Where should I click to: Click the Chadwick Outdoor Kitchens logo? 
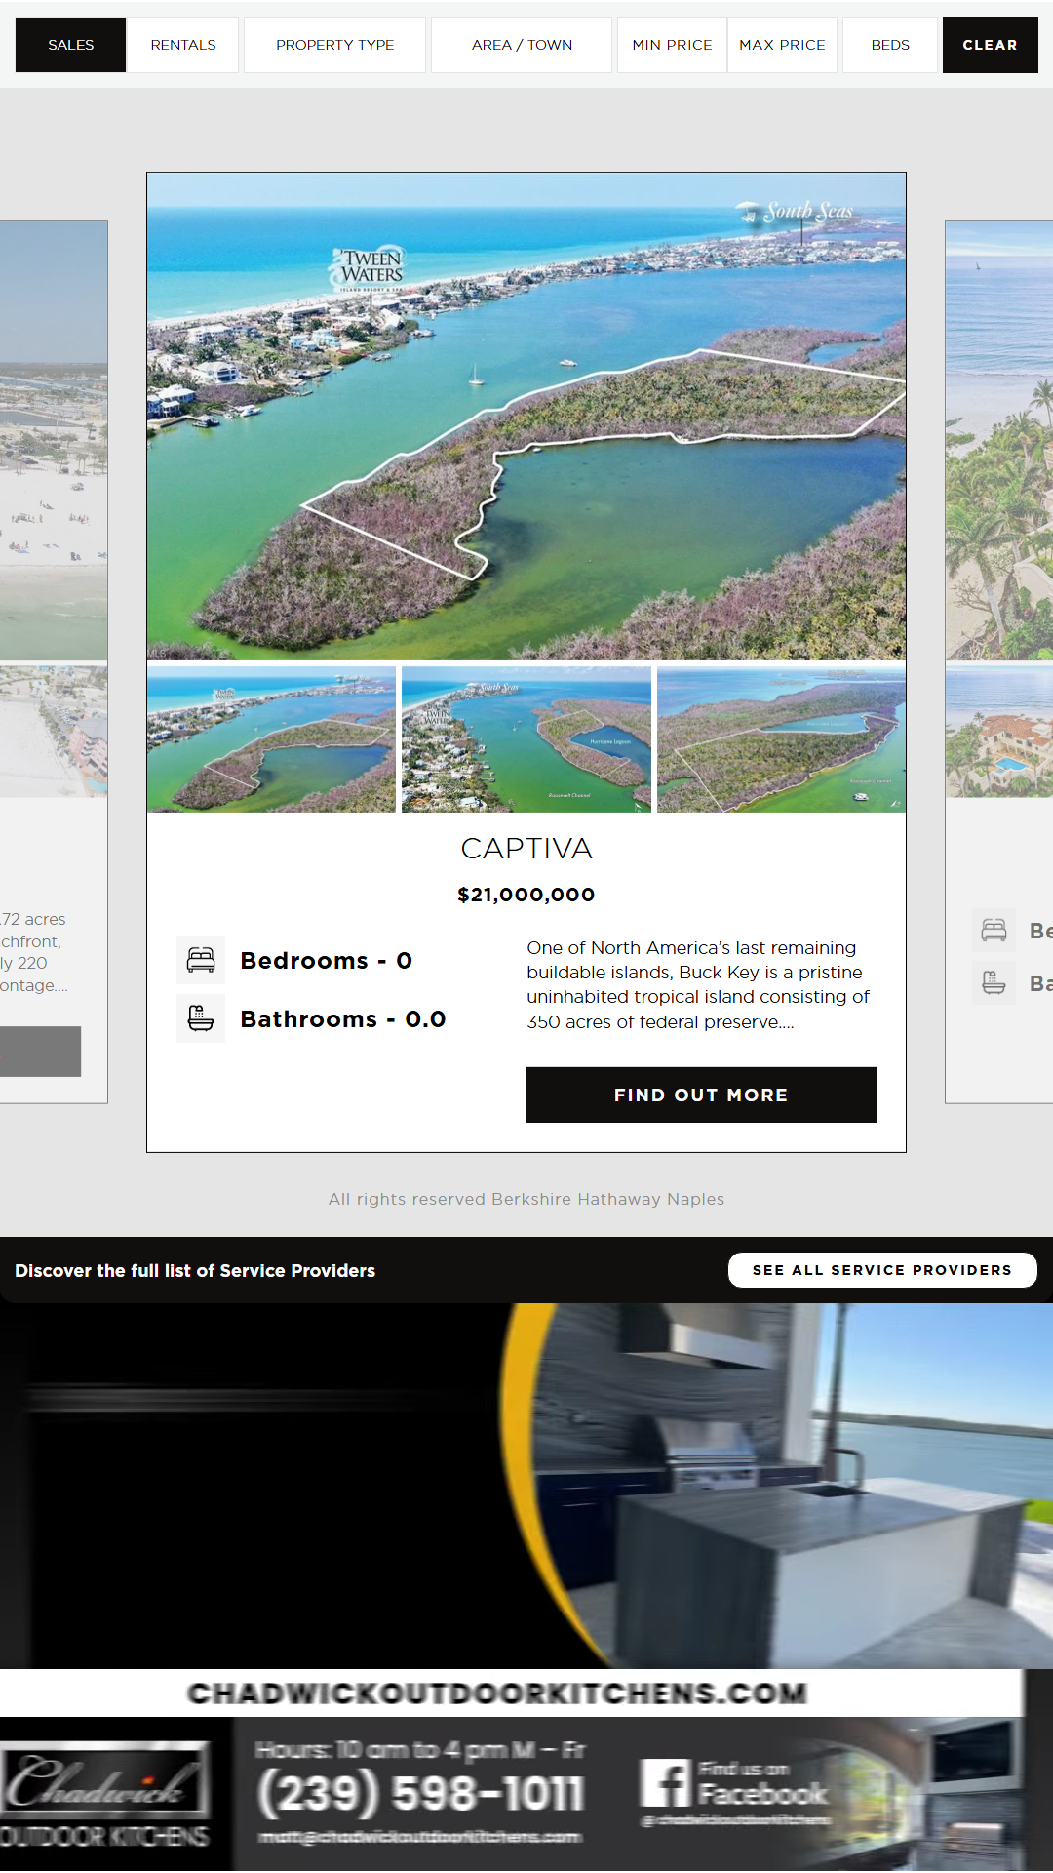point(105,1793)
